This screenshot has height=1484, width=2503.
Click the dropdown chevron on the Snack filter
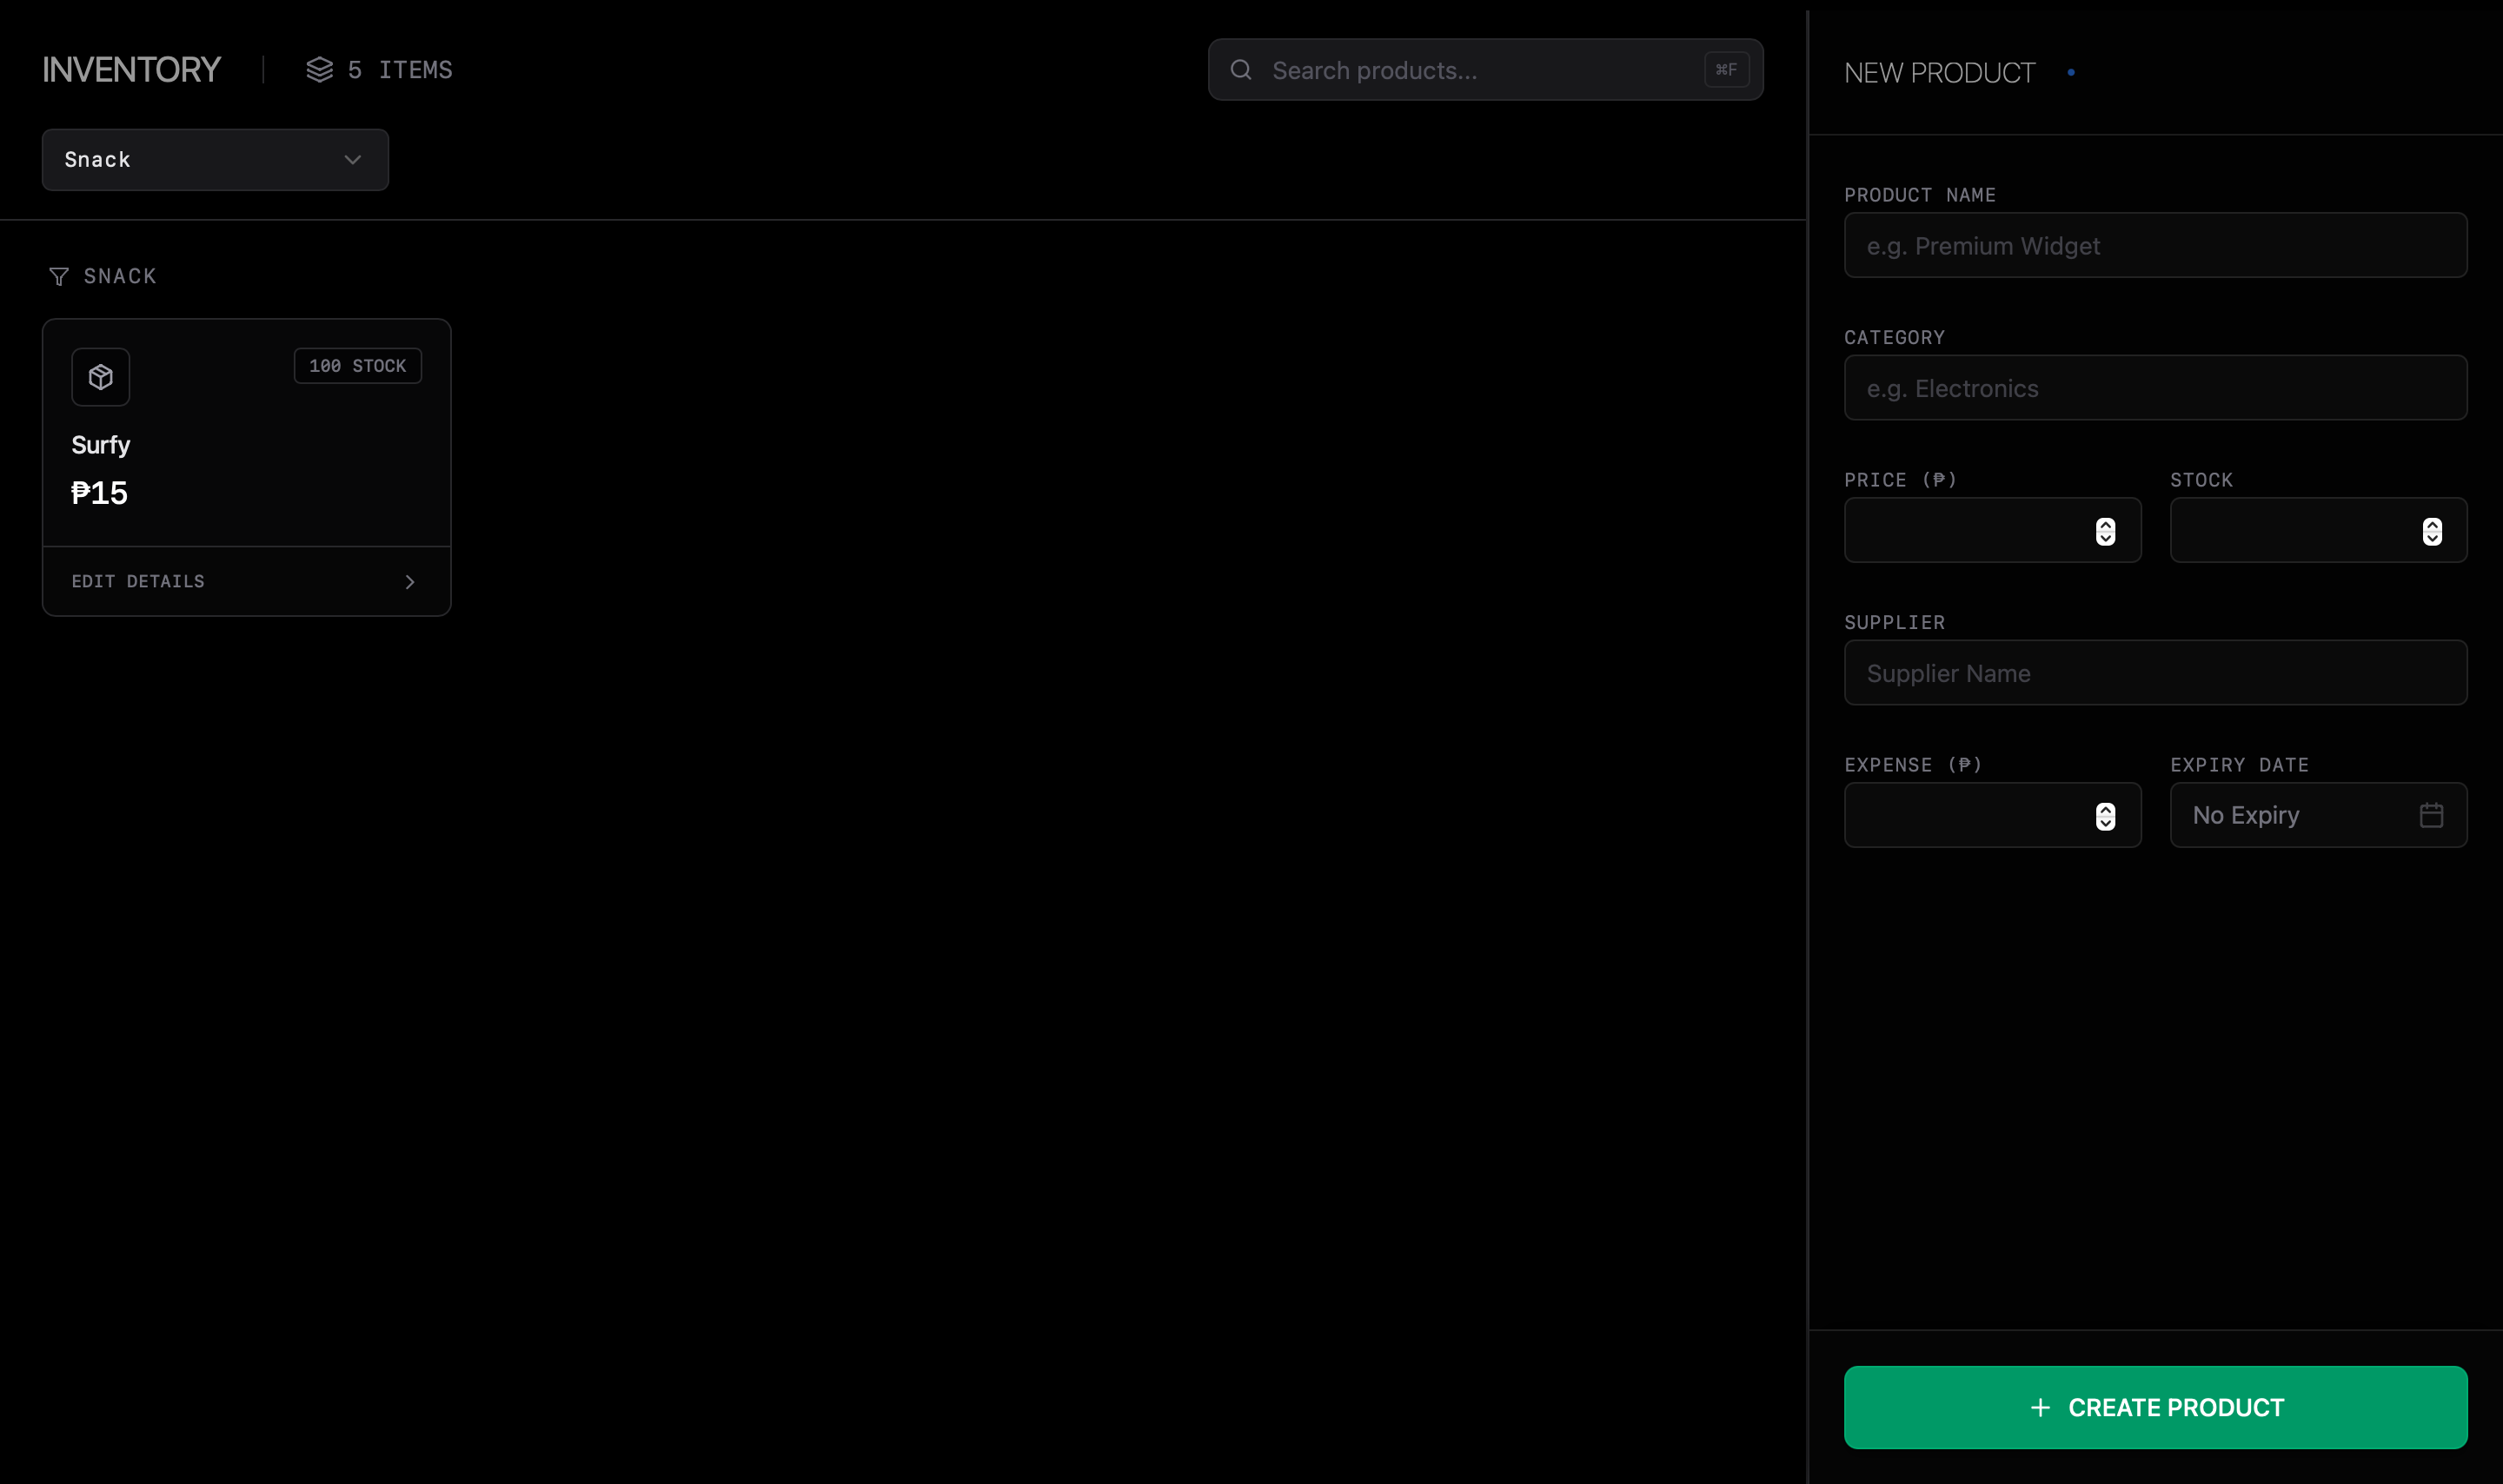click(350, 159)
